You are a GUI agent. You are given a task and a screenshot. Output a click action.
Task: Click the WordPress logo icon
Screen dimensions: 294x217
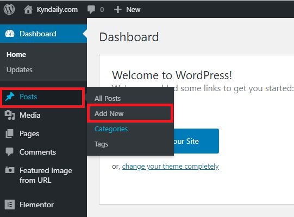click(x=9, y=9)
